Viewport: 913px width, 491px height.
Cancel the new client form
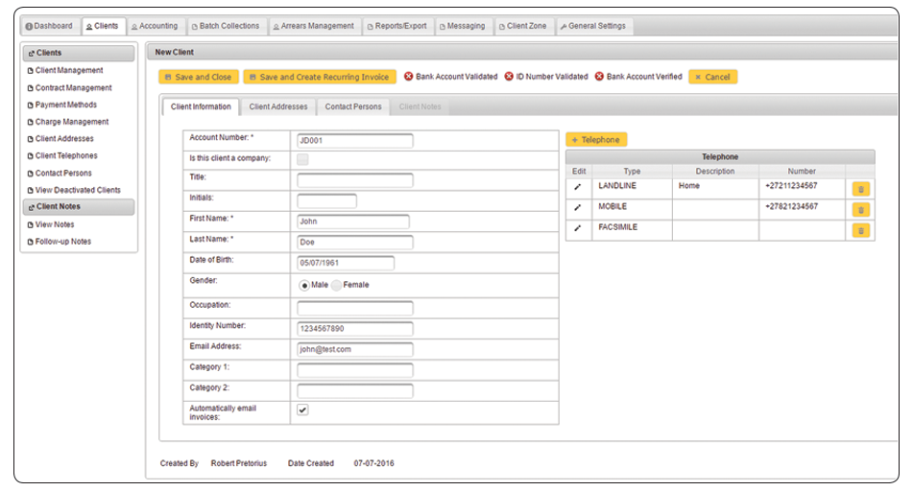click(x=712, y=77)
